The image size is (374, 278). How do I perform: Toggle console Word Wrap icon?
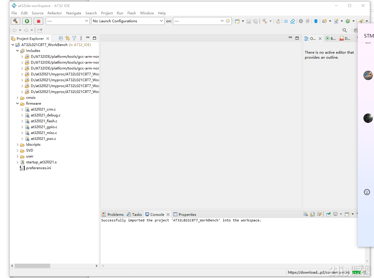pyautogui.click(x=319, y=214)
